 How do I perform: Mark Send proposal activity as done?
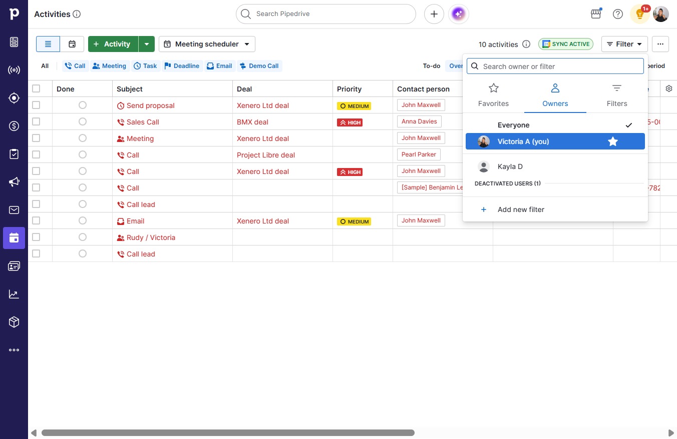point(83,105)
